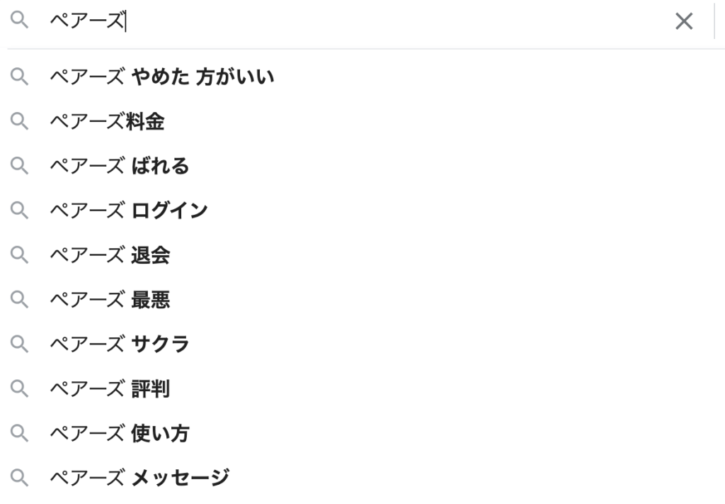Click search icon beside ペアーズ サクラ

20,345
